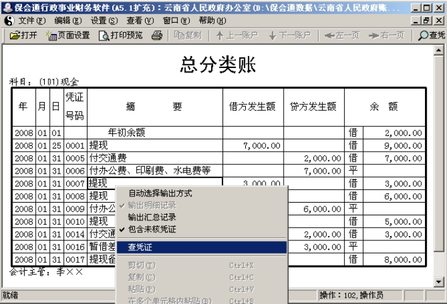
Task: Choose 输出汇总记录 in context menu
Action: coord(152,217)
